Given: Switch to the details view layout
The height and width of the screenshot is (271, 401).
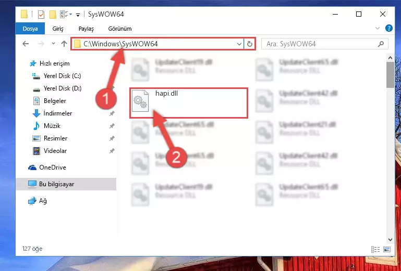Looking at the screenshot, I should pyautogui.click(x=375, y=249).
